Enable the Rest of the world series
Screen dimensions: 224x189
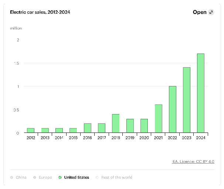[x=114, y=177]
